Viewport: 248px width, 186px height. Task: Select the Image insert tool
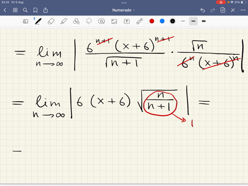(x=114, y=21)
